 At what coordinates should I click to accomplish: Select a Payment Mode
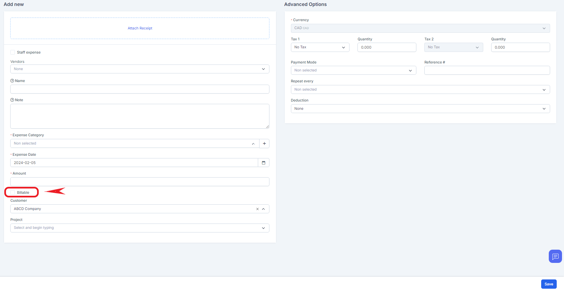pos(353,70)
